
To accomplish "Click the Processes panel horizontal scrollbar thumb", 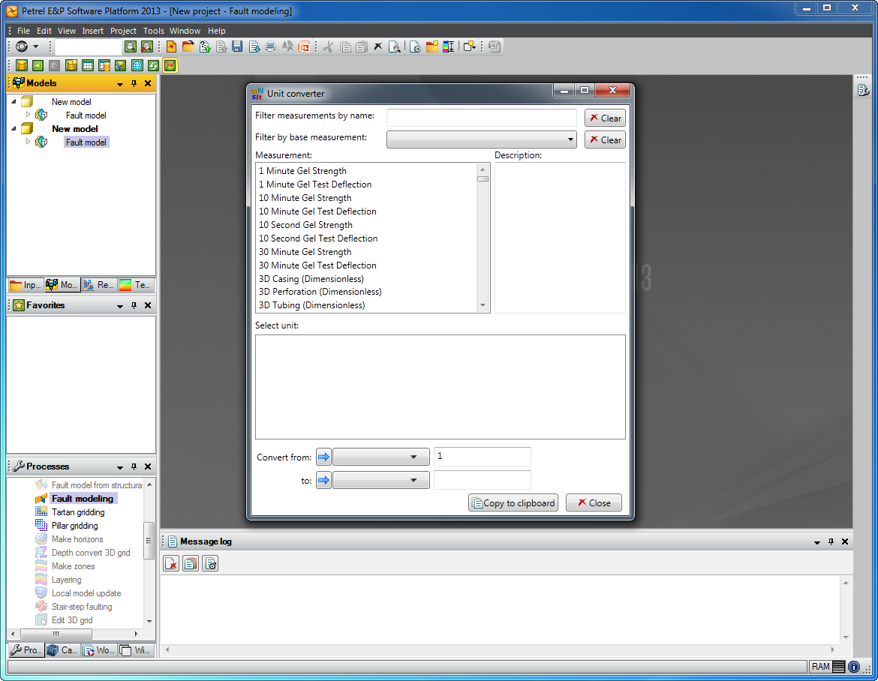I will pos(56,634).
